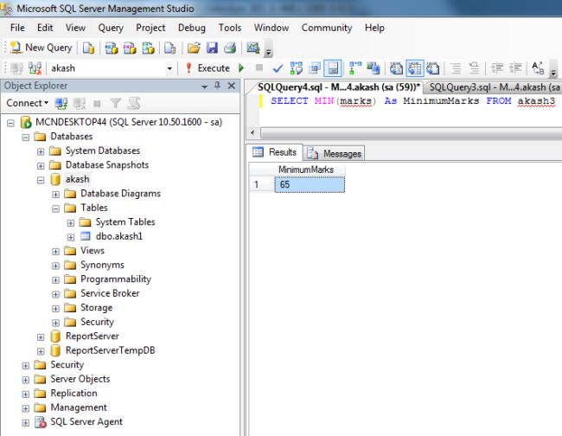Switch to SQLQuery3.sql tab
The width and height of the screenshot is (562, 436).
pos(493,87)
